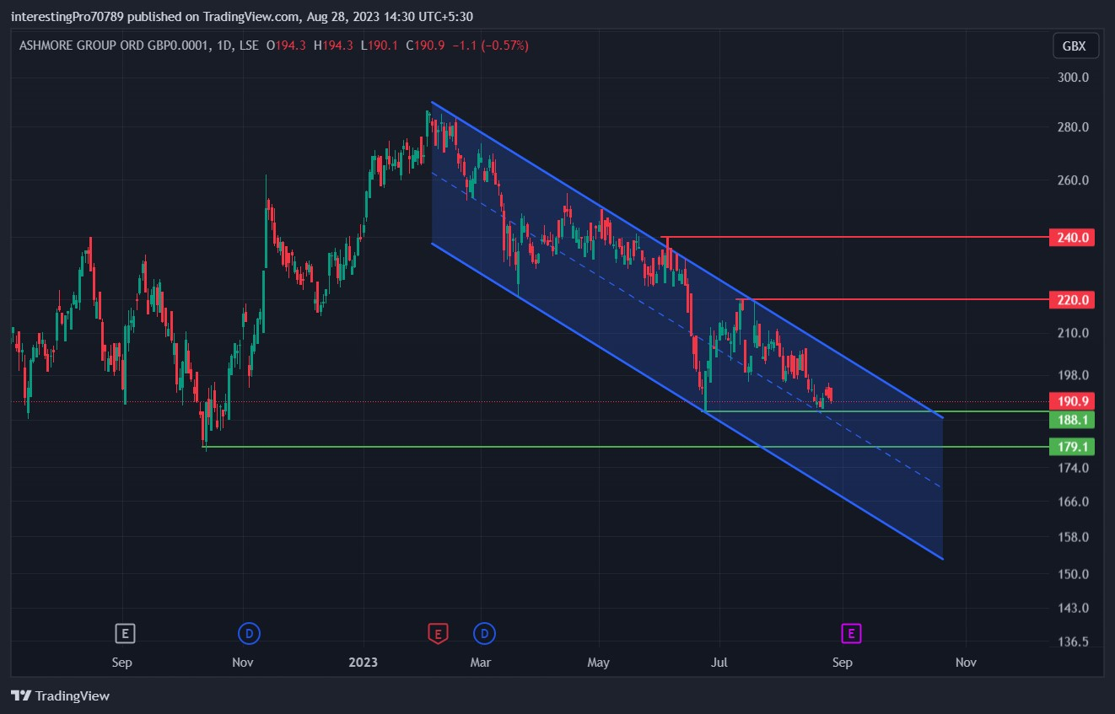This screenshot has height=714, width=1115.
Task: Click the dividend D marker near Mar
Action: coord(484,632)
